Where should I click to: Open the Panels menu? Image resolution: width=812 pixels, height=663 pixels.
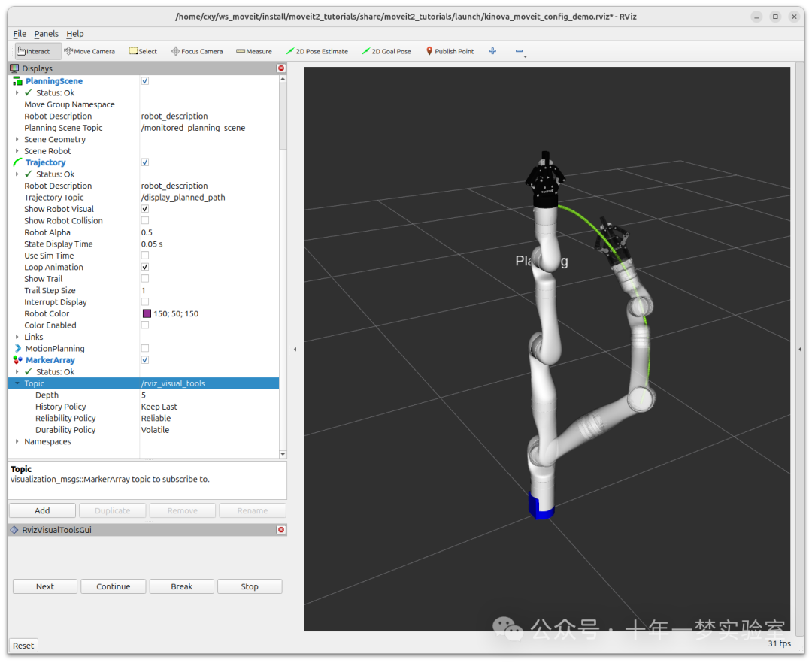tap(46, 34)
